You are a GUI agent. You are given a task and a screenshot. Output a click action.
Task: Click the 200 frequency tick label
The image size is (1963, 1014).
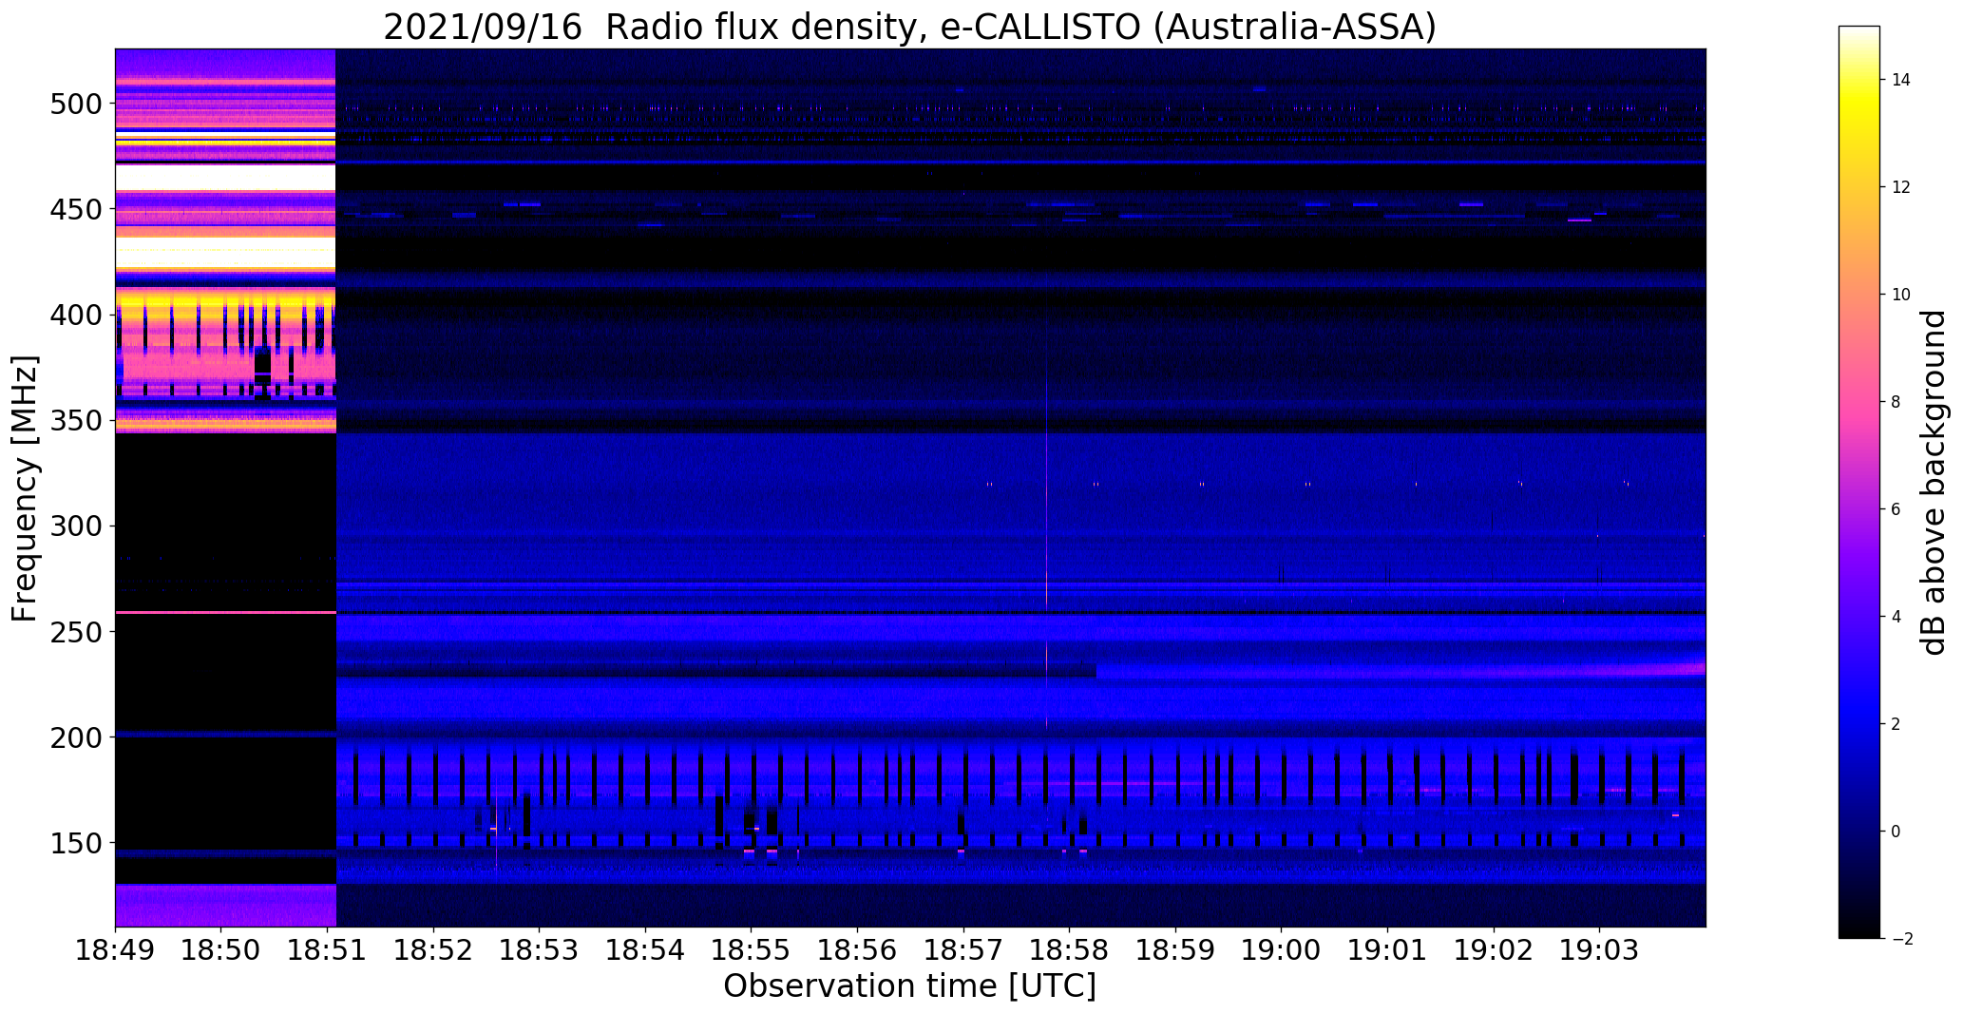pyautogui.click(x=75, y=737)
